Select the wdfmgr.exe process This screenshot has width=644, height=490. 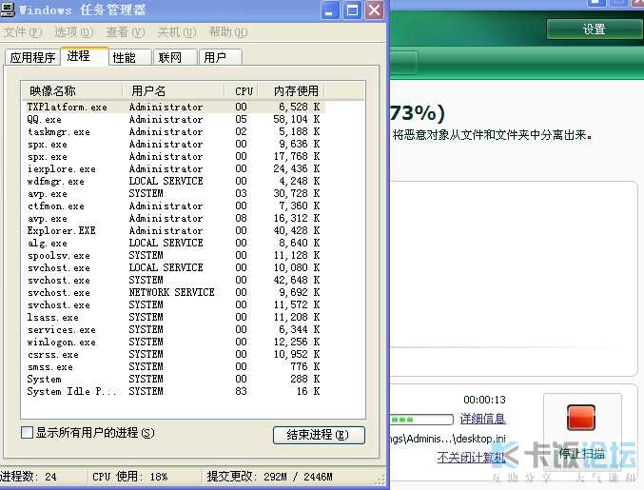pos(173,181)
